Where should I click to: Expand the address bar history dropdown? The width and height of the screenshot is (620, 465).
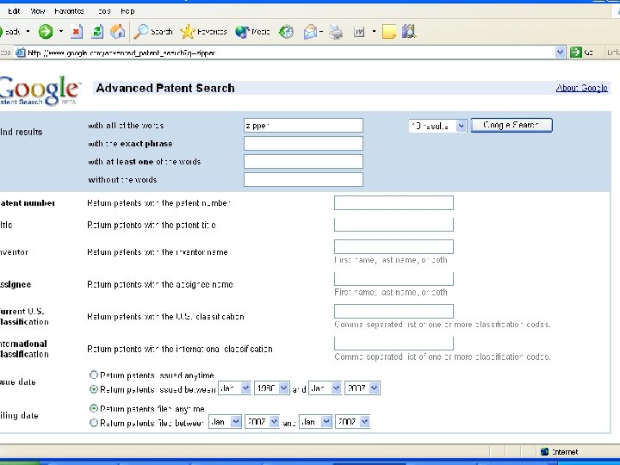click(560, 52)
